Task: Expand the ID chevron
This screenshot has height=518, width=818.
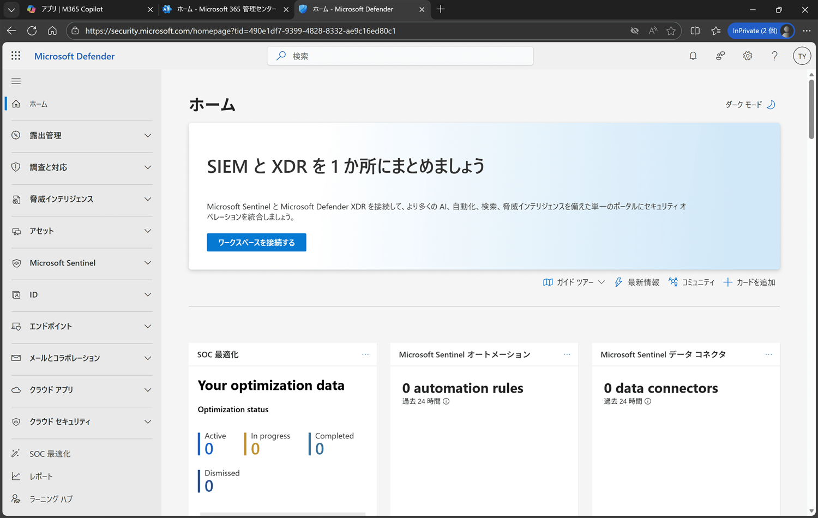Action: 148,294
